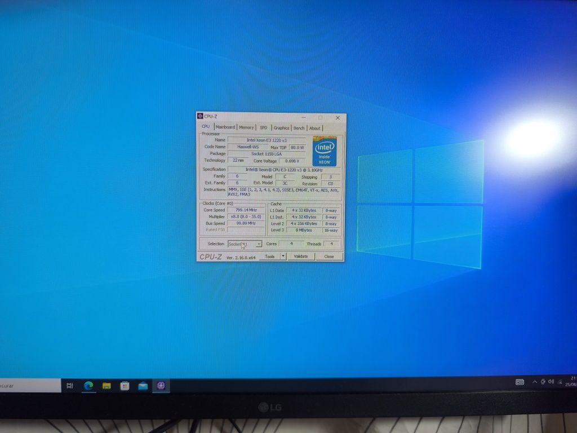
Task: Open the About tab
Action: click(314, 128)
